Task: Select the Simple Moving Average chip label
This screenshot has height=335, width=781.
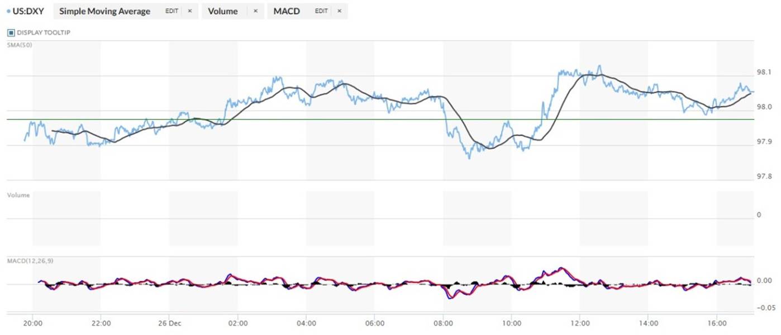Action: click(x=104, y=11)
